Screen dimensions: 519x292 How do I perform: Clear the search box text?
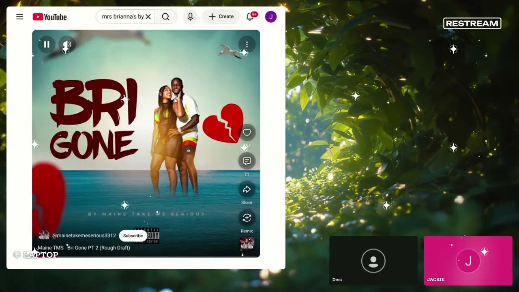[148, 17]
